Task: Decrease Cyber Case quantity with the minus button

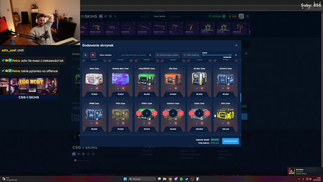Action: (191, 113)
